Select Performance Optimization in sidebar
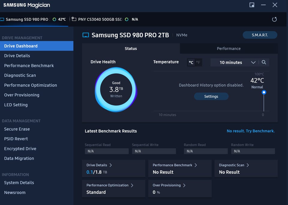Image resolution: width=288 pixels, height=205 pixels. click(37, 85)
